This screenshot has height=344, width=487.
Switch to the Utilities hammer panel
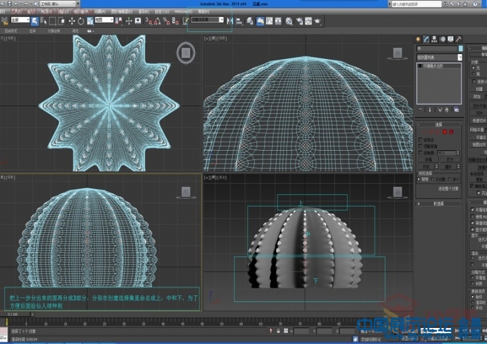pyautogui.click(x=458, y=39)
